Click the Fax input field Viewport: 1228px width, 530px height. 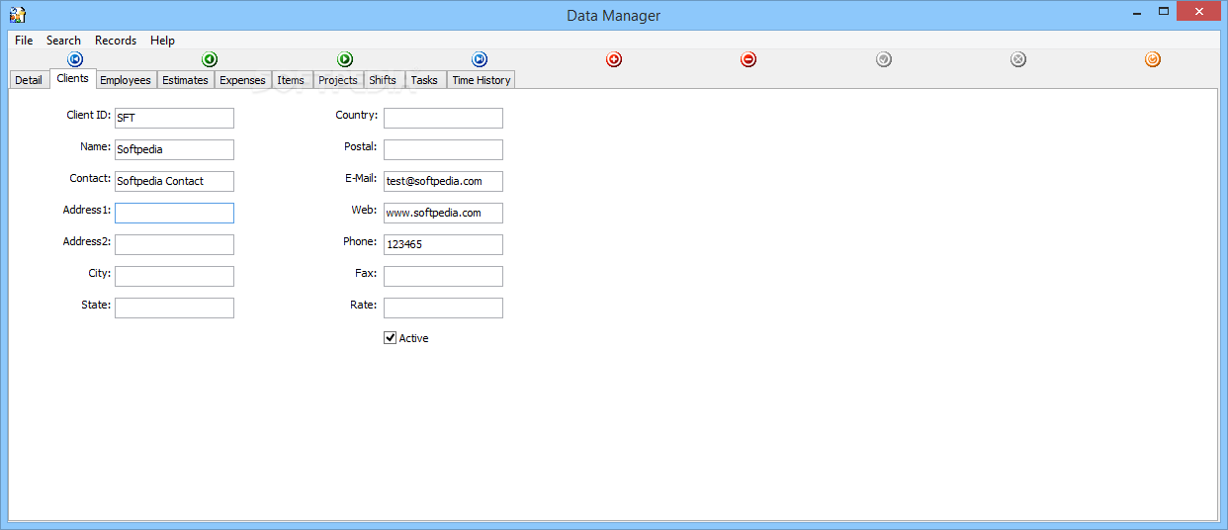443,276
